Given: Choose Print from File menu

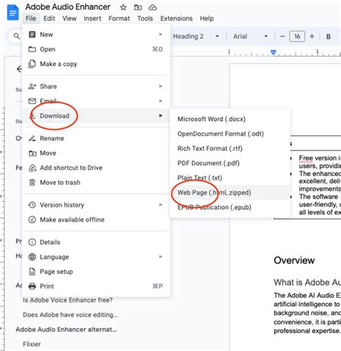Looking at the screenshot, I should [96, 286].
